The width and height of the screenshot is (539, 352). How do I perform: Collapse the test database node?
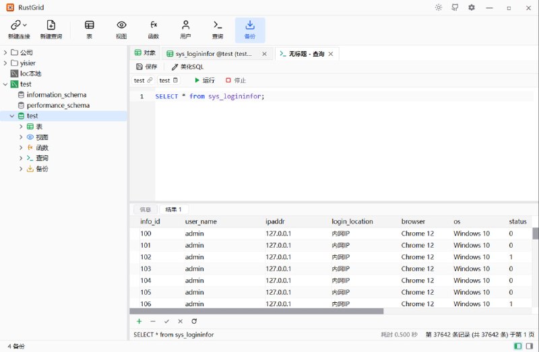[x=12, y=116]
